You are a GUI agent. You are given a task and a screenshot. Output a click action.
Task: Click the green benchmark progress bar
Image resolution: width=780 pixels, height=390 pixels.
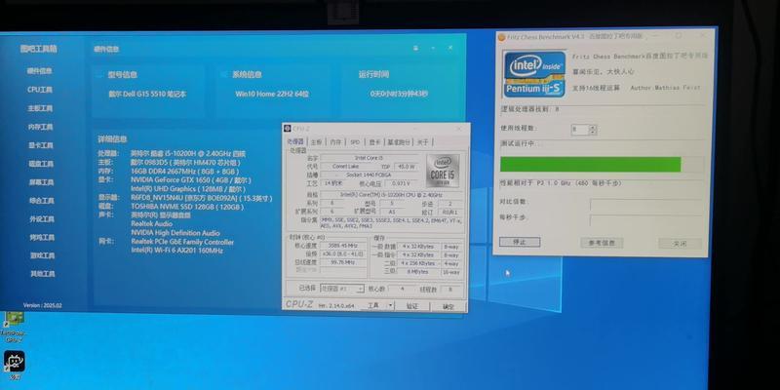pyautogui.click(x=591, y=165)
